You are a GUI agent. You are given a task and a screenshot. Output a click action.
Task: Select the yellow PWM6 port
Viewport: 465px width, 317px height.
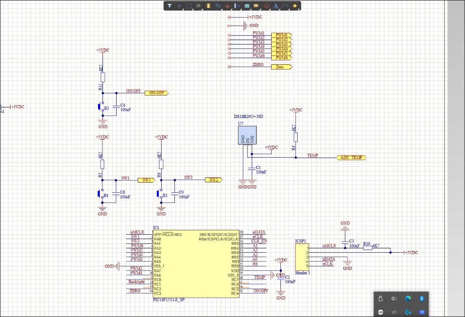[281, 58]
